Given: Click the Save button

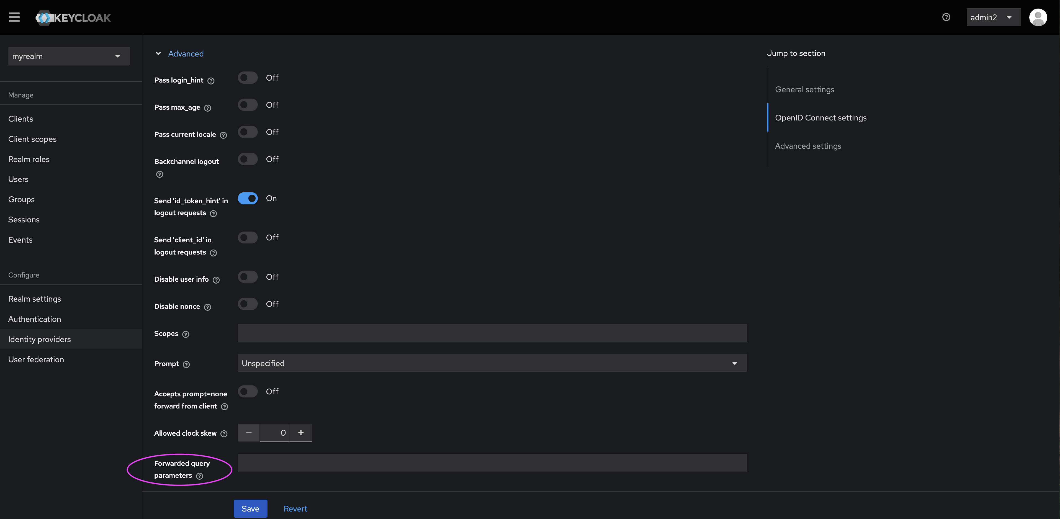Looking at the screenshot, I should point(250,509).
